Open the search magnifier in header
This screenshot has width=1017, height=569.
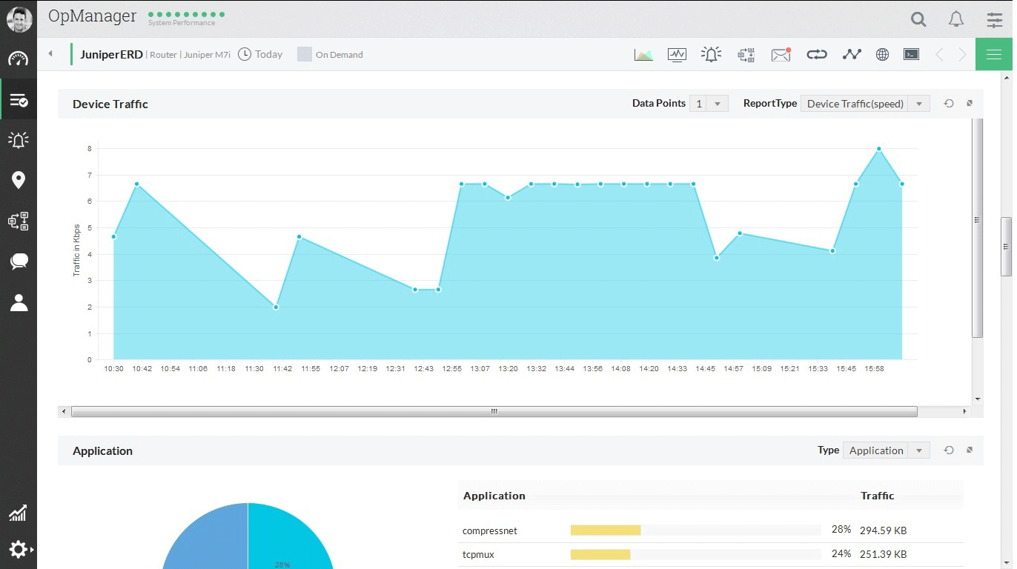(918, 19)
